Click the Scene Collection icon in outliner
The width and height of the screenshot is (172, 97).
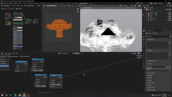145,8
